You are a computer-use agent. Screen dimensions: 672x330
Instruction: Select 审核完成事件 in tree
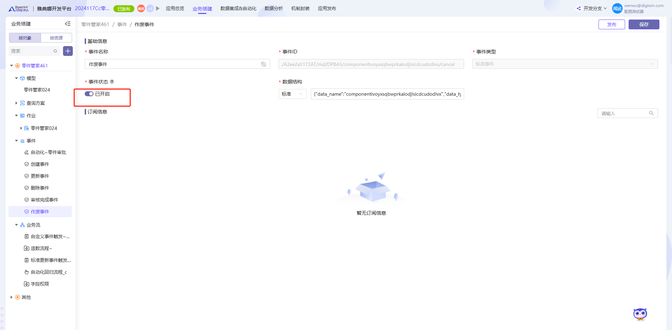pos(44,200)
